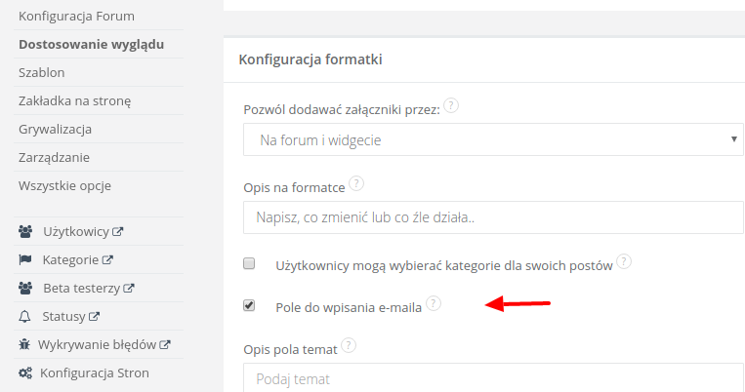Select Szablon in the sidebar
Viewport: 745px width, 392px height.
(x=41, y=72)
